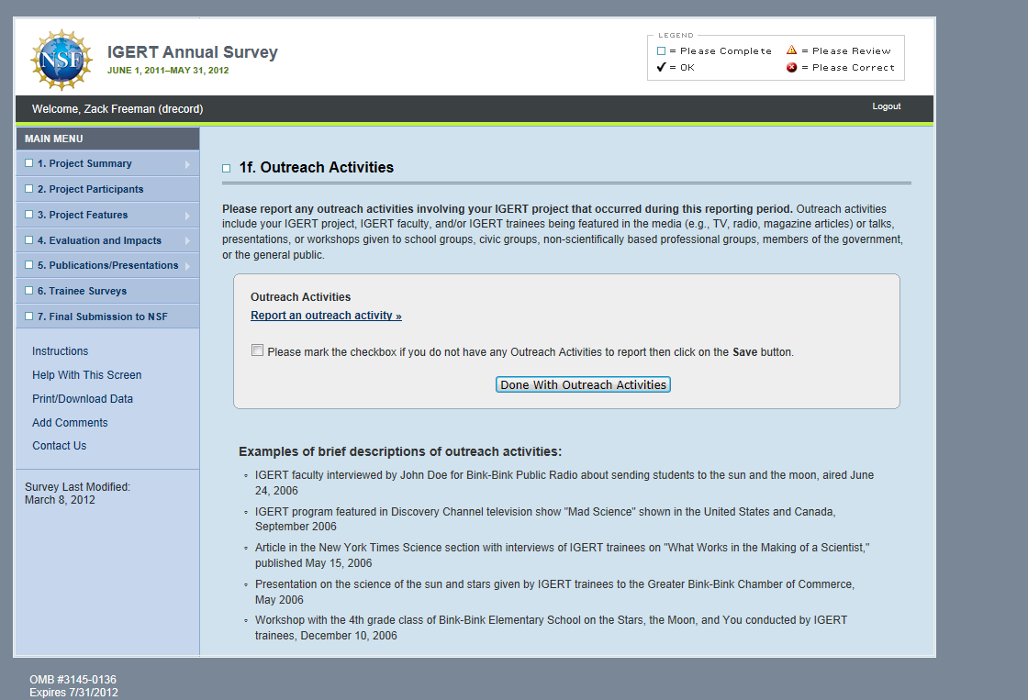The width and height of the screenshot is (1028, 700).
Task: Open the 2. Project Participants menu item
Action: (90, 189)
